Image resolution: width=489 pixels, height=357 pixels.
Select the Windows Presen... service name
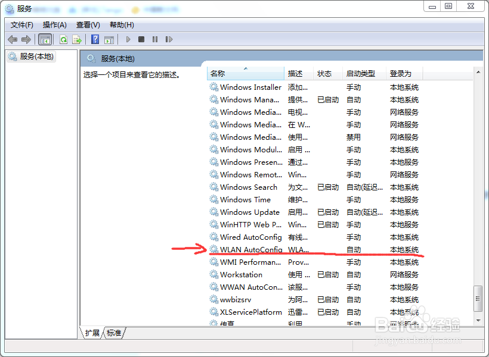[252, 162]
